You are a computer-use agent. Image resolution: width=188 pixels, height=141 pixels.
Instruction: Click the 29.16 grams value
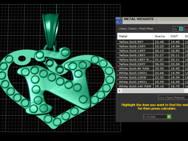(159, 86)
